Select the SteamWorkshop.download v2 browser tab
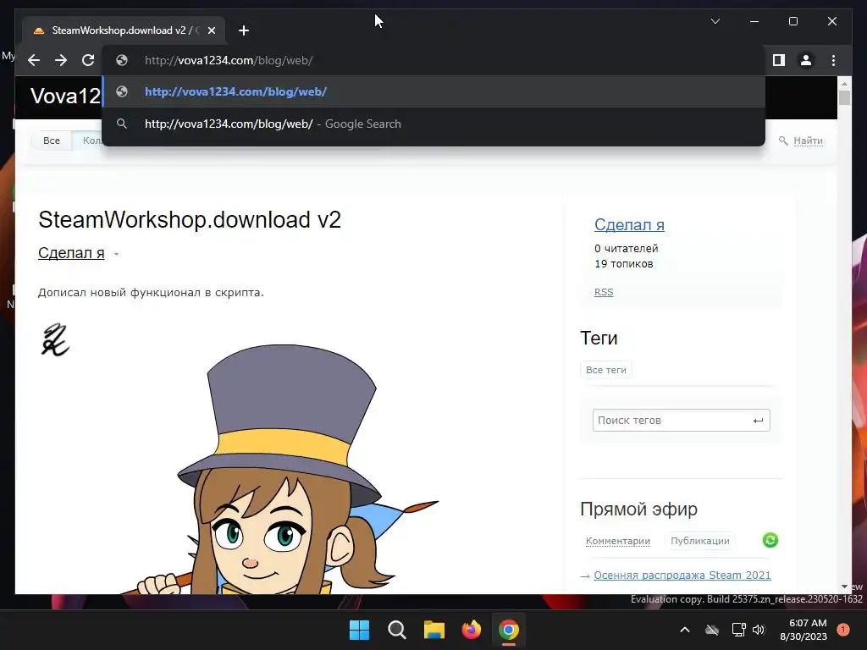The image size is (867, 650). 124,30
